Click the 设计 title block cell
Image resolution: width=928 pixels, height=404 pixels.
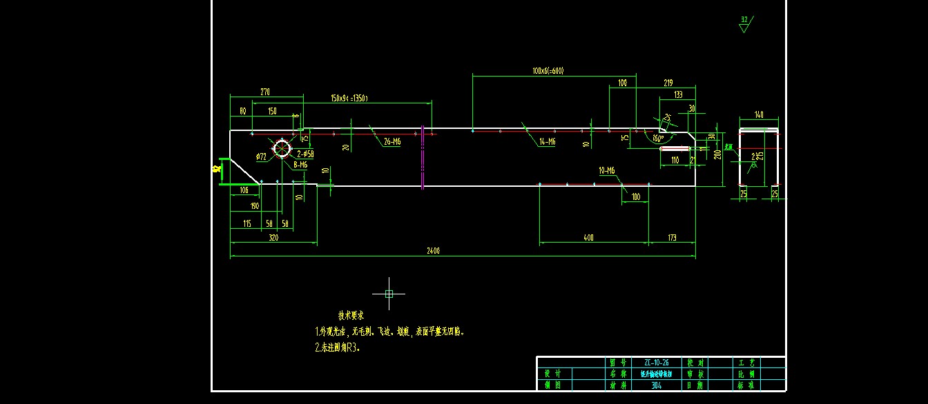tap(554, 374)
